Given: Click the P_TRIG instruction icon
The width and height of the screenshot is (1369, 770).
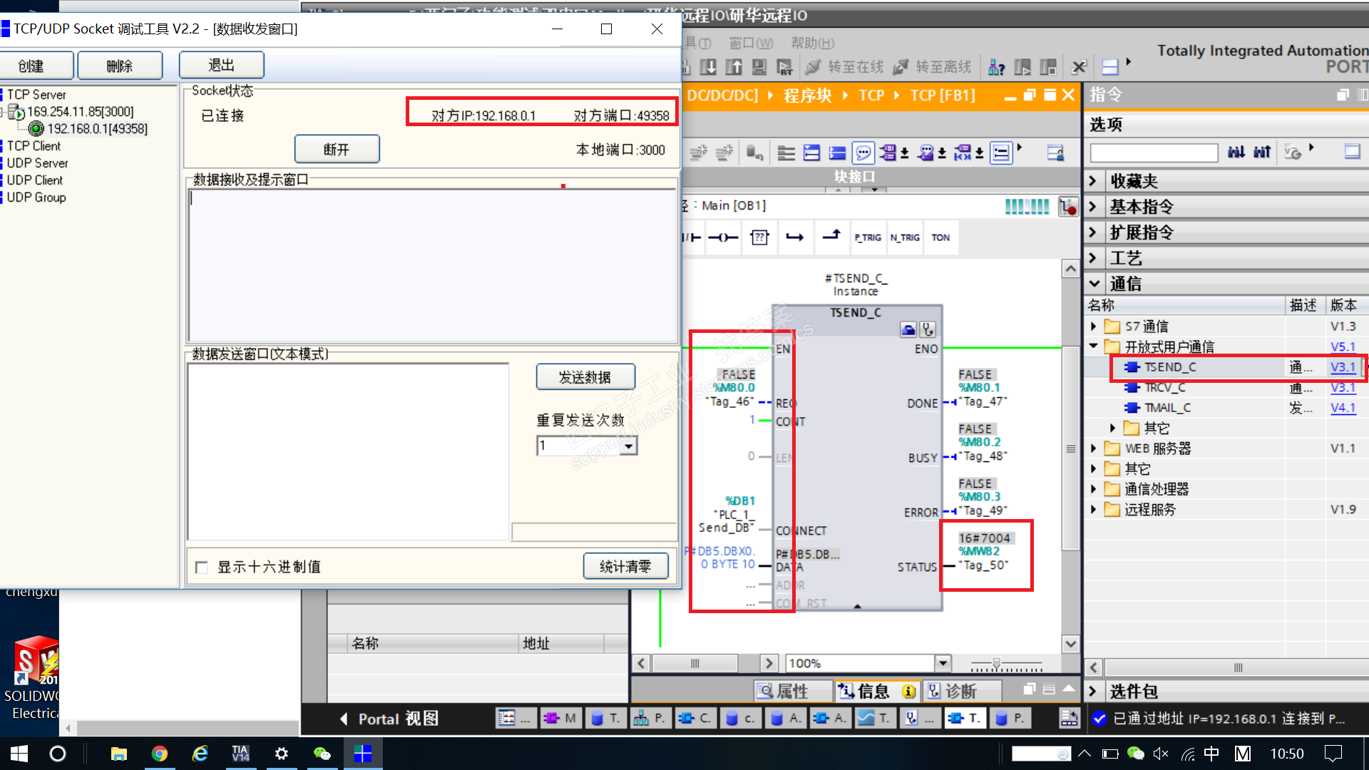Looking at the screenshot, I should pyautogui.click(x=868, y=237).
